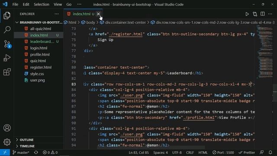Click line number 83 in gutter
The width and height of the screenshot is (277, 156).
tap(74, 84)
